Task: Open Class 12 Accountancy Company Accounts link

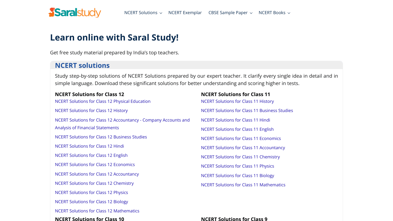Action: point(122,124)
